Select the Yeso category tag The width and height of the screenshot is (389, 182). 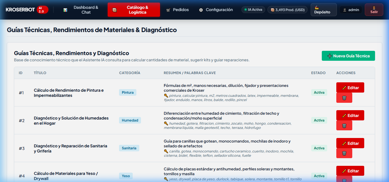point(126,176)
